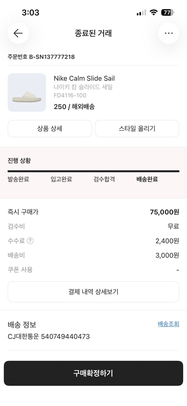Select the 배송완료 progress step
The image size is (187, 406).
click(x=147, y=179)
